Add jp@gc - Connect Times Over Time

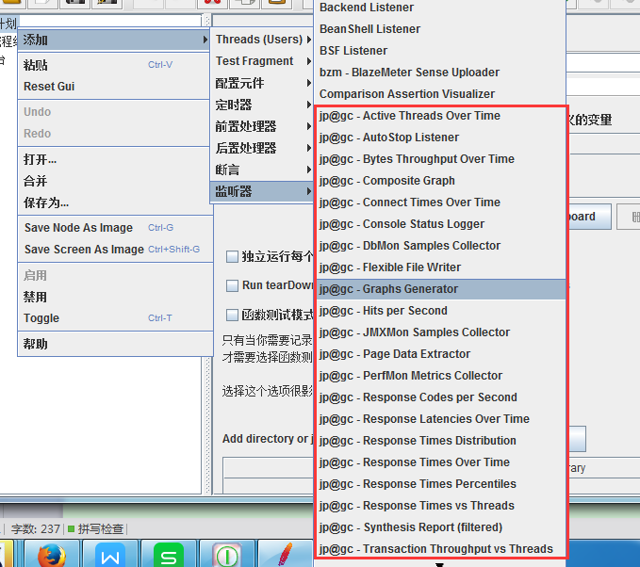441,202
